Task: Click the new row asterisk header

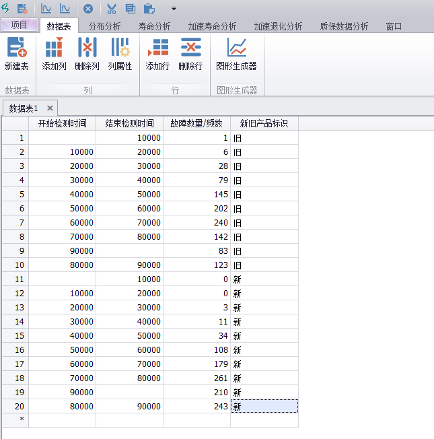Action: point(15,420)
